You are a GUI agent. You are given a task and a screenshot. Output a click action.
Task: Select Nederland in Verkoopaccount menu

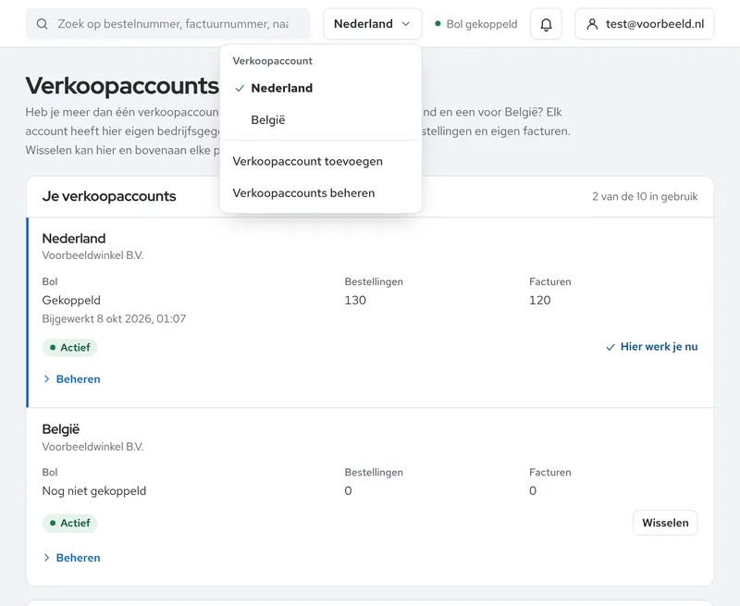coord(320,88)
